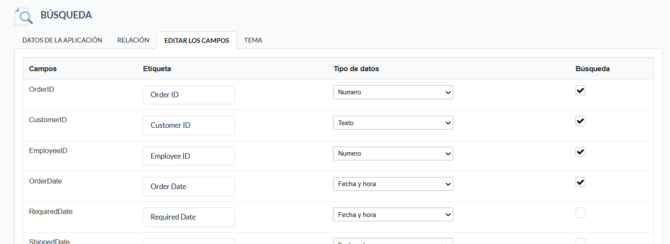Focus the Employee ID label textbox
Viewport: 670px width, 244px height.
[188, 156]
